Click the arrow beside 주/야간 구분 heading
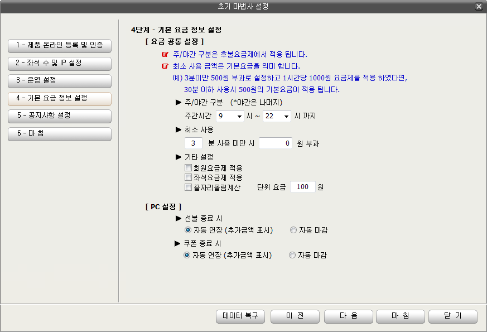Screen dimensions: 487x332 tap(179, 103)
